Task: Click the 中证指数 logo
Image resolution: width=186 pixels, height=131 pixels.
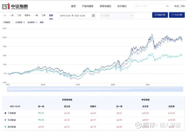Action: 15,6
